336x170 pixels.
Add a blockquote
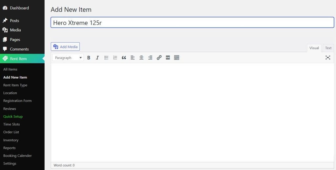point(124,58)
